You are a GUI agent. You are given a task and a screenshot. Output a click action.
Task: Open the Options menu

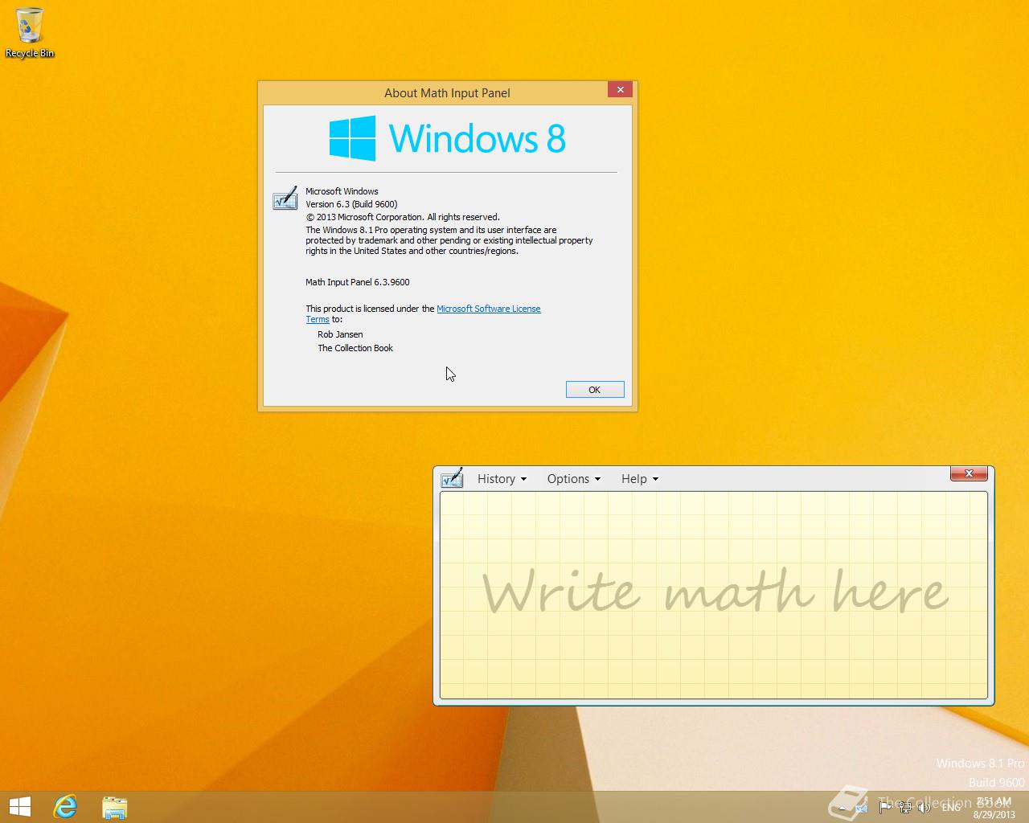tap(573, 478)
